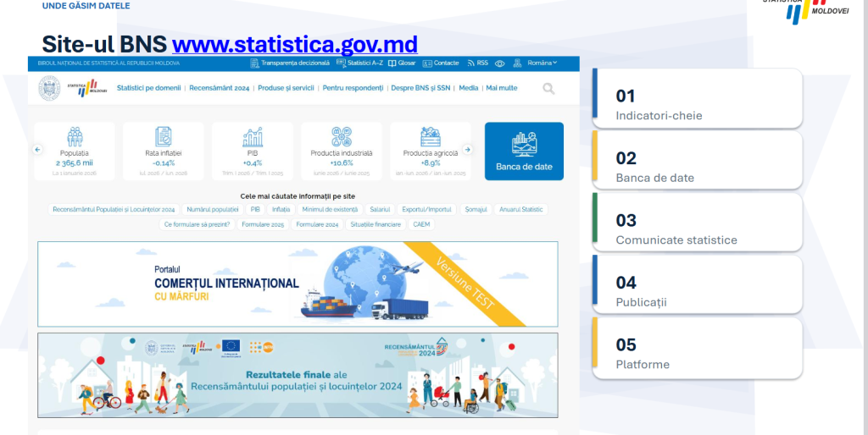Click the PIB value +0,4%
The height and width of the screenshot is (435, 868).
pyautogui.click(x=253, y=163)
